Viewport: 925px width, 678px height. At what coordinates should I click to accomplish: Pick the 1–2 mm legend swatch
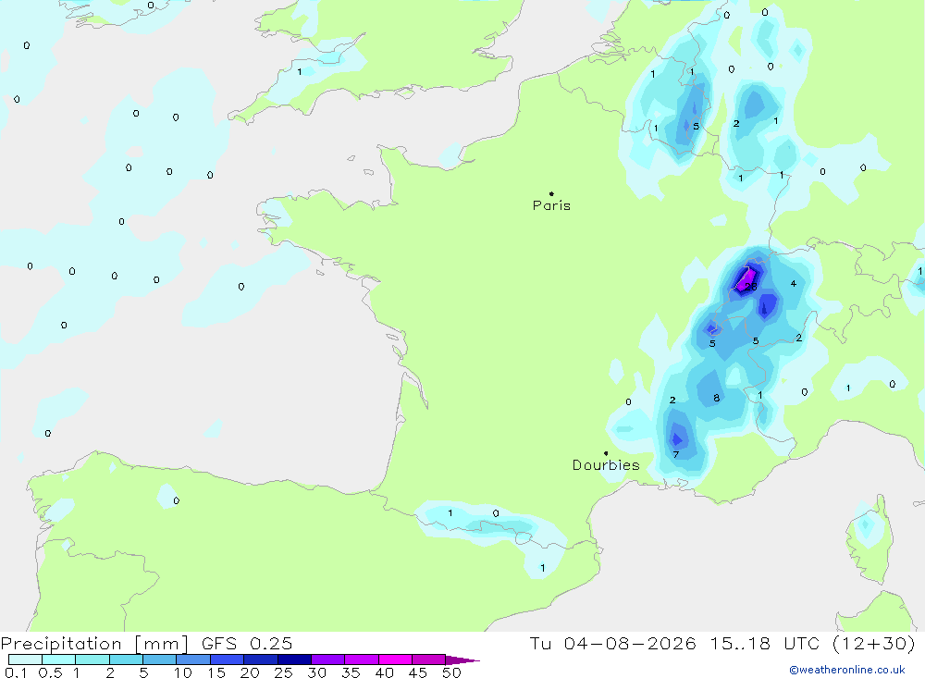coord(92,660)
